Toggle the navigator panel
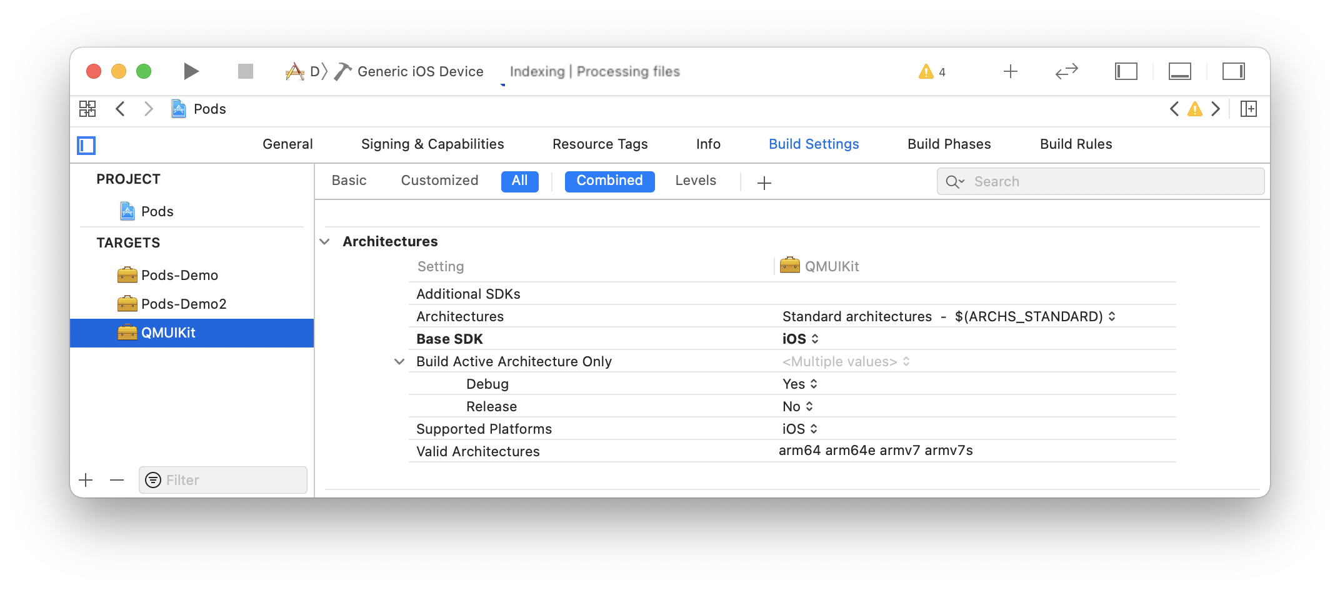The height and width of the screenshot is (590, 1340). click(x=1126, y=71)
